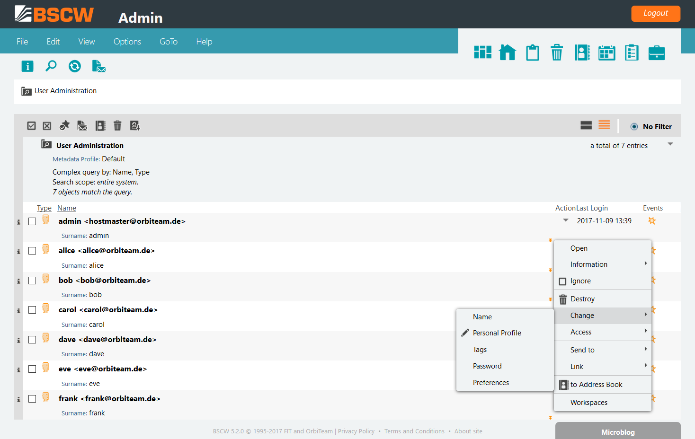Viewport: 695px width, 439px height.
Task: Open the address book icon in top bar
Action: point(582,52)
